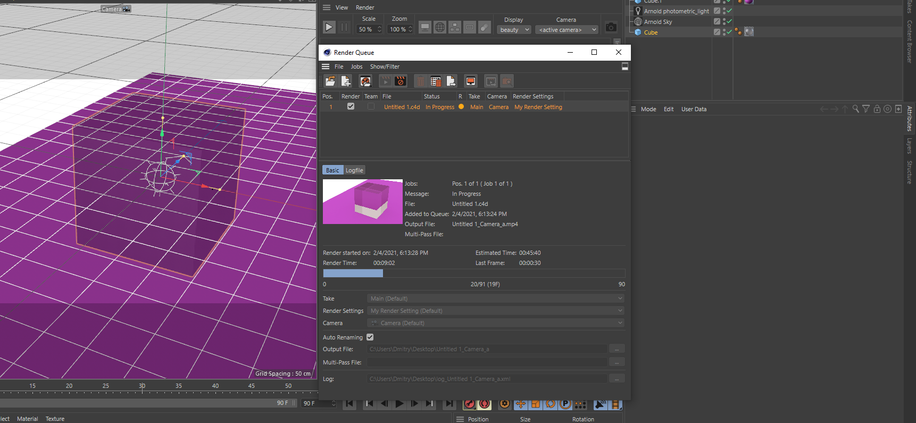Toggle the Autokeying button in timeline
Viewport: 916px width, 423px height.
(484, 404)
